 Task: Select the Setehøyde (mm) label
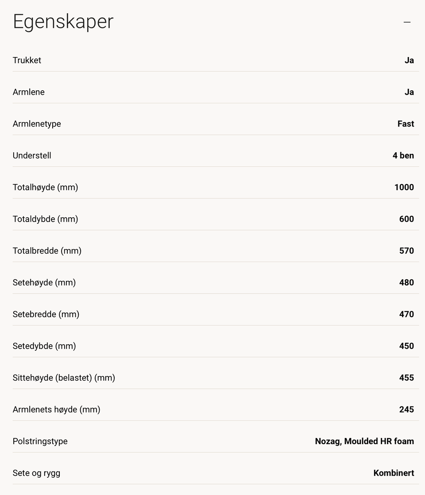44,283
